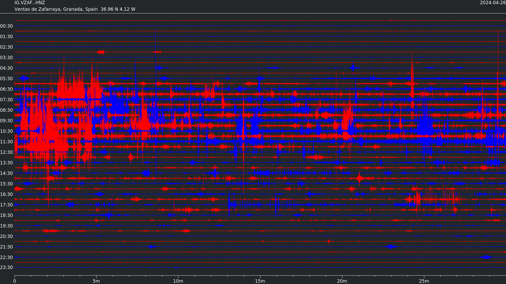Select the 06:30 time row label
The height and width of the screenshot is (284, 506).
pyautogui.click(x=7, y=89)
